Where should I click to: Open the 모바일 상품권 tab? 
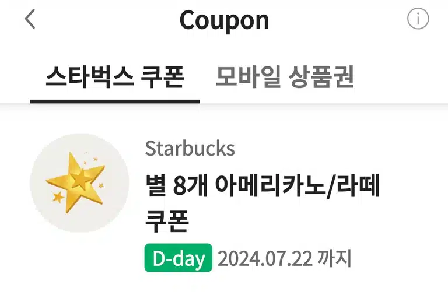[285, 76]
